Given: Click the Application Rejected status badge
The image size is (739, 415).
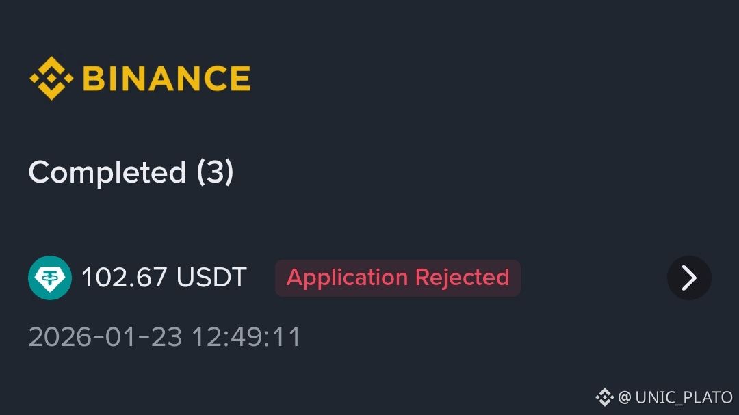Looking at the screenshot, I should (398, 278).
